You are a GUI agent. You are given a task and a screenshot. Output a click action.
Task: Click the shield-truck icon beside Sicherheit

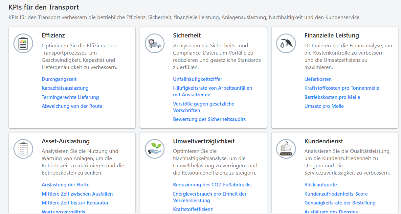coord(154,43)
